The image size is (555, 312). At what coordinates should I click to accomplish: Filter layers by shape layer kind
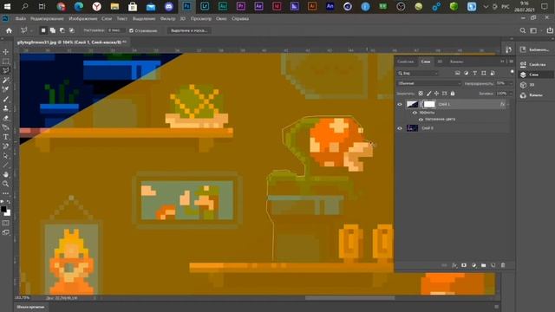484,73
